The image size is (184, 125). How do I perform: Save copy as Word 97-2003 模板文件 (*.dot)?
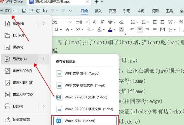point(85,109)
